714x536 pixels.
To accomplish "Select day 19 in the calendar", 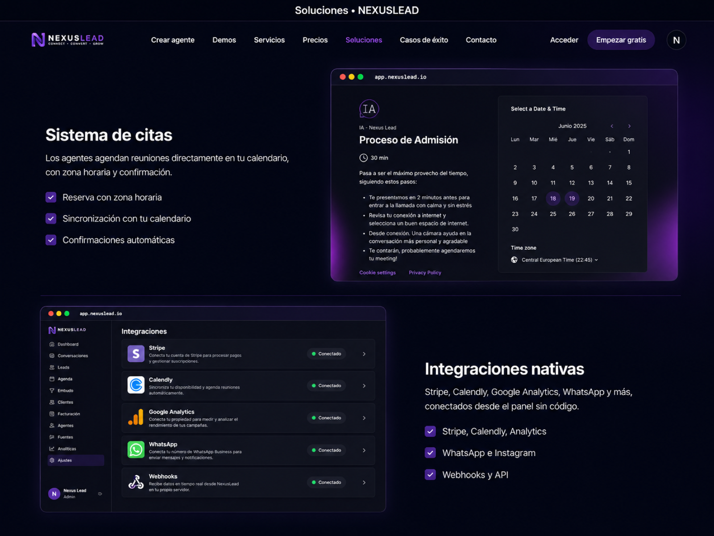I will 572,198.
